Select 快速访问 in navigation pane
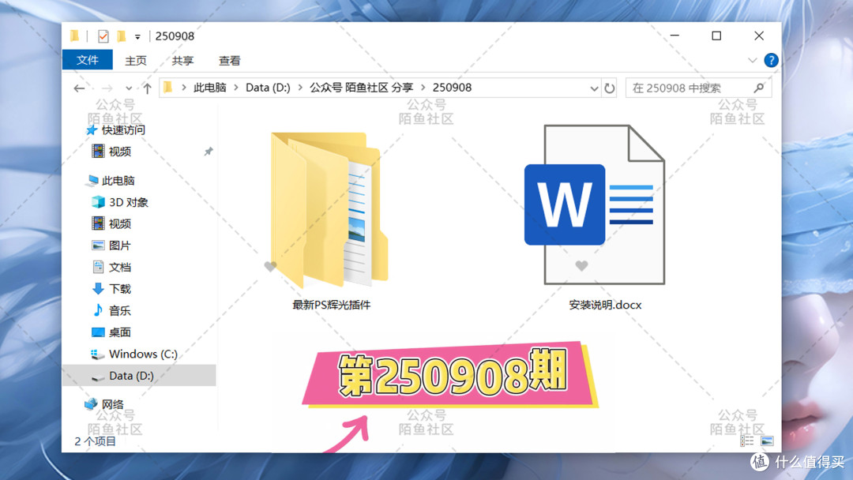853x480 pixels. pyautogui.click(x=123, y=130)
